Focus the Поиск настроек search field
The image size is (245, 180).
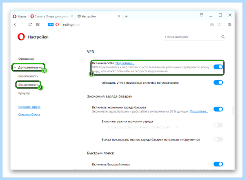click(x=194, y=37)
